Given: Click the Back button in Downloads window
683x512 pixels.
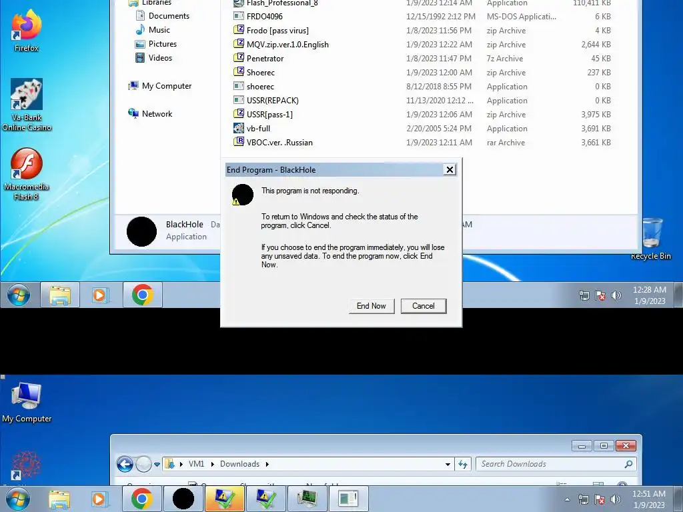Looking at the screenshot, I should [x=125, y=464].
